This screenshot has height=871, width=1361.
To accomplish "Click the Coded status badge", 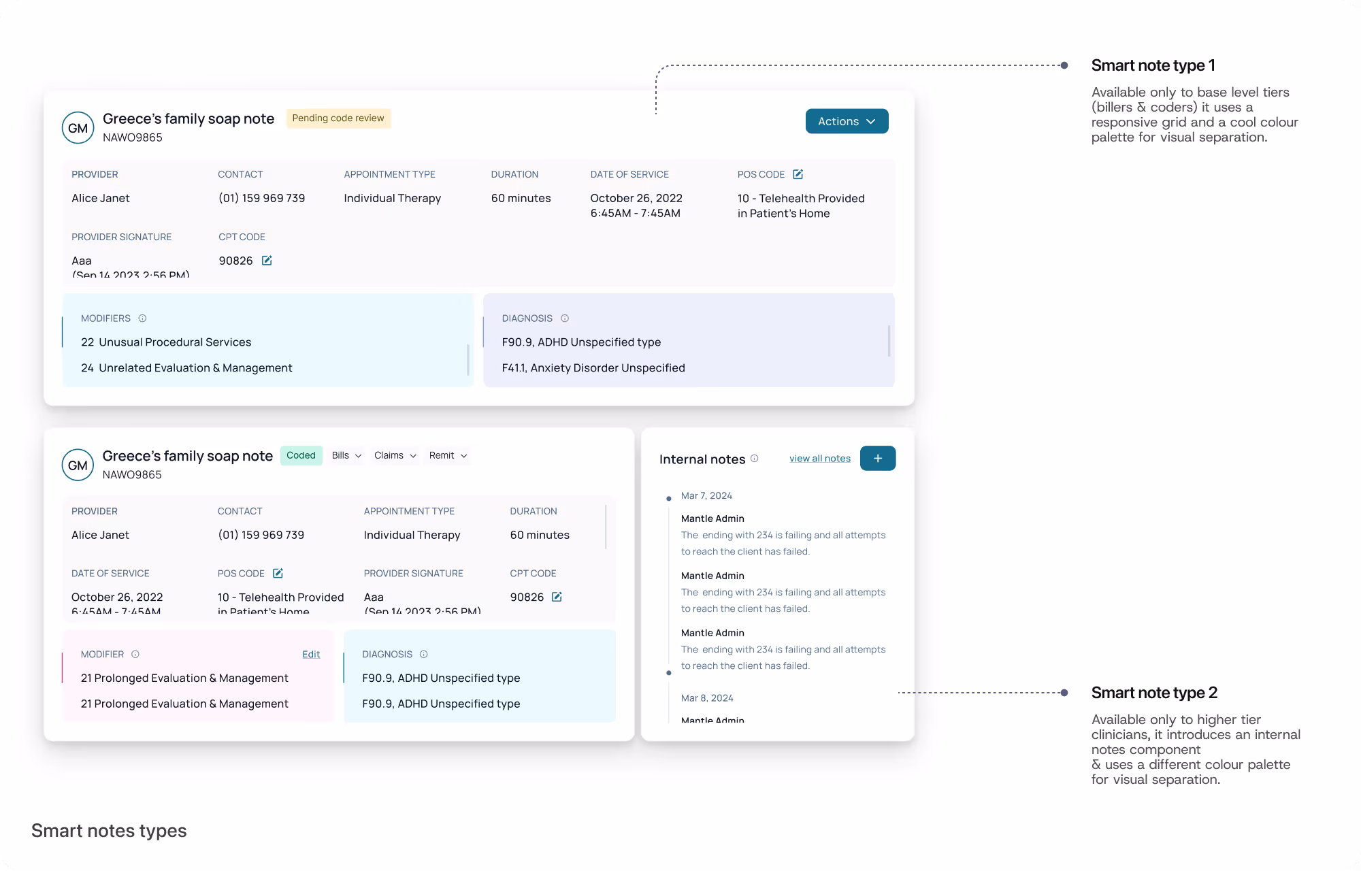I will [x=301, y=455].
